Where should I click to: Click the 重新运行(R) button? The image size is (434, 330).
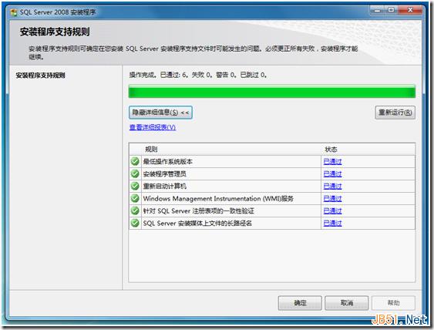[395, 113]
